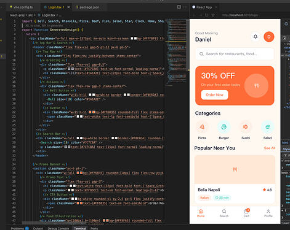Open the Problems panel tab
Image resolution: width=290 pixels, height=230 pixels.
pos(20,228)
